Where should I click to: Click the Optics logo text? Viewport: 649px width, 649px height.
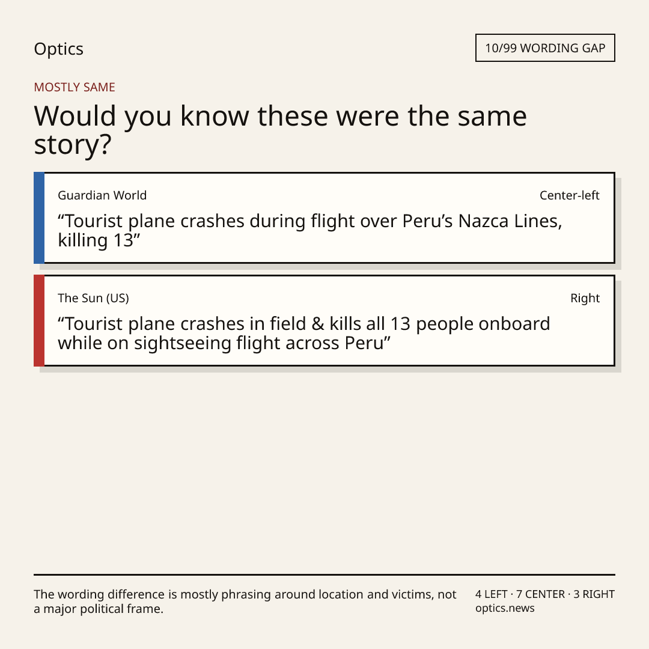click(58, 49)
